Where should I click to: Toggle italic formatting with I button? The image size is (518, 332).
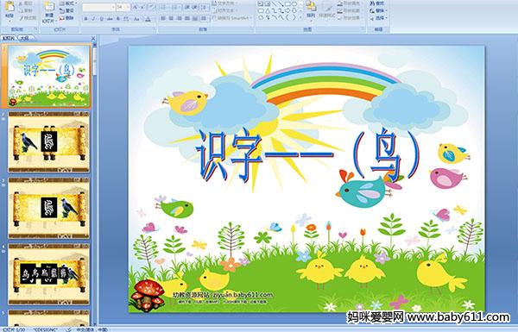93,19
